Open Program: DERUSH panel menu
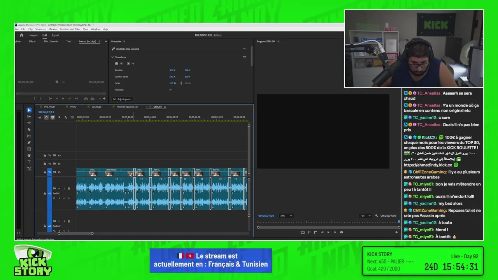 coord(278,42)
